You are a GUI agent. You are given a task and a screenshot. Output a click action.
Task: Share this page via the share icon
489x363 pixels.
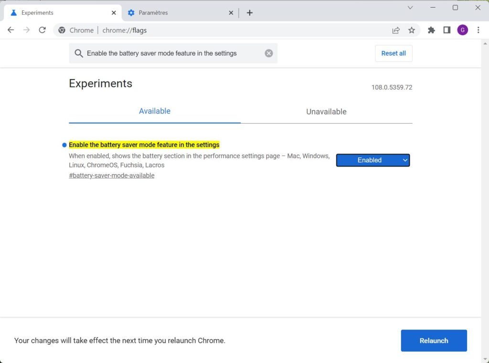396,30
